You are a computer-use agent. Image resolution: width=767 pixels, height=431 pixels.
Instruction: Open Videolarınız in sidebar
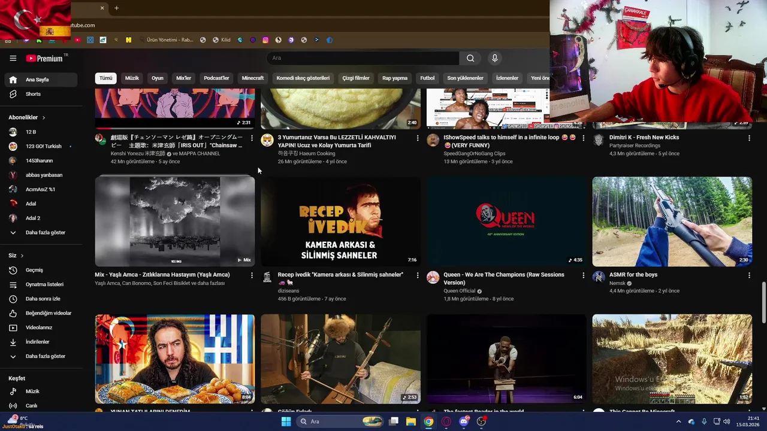(x=41, y=327)
